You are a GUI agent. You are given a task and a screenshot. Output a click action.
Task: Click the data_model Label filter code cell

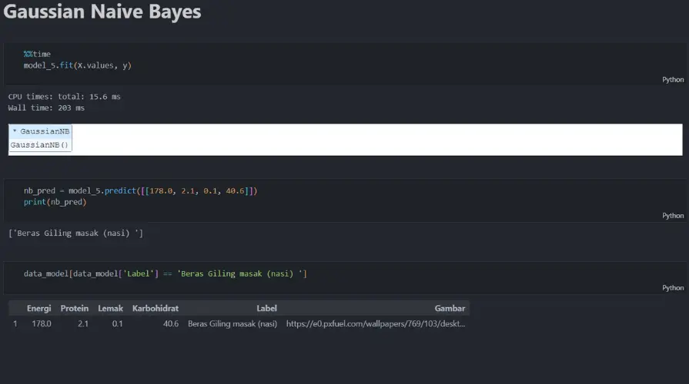166,273
